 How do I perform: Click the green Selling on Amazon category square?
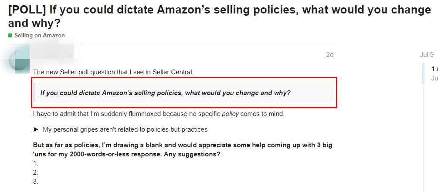10,36
